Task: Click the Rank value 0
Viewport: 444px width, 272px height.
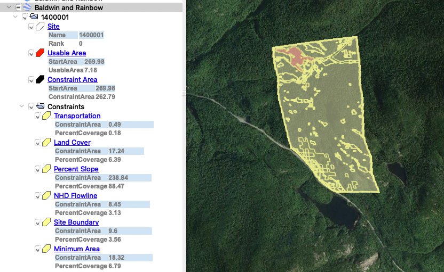Action: [81, 44]
